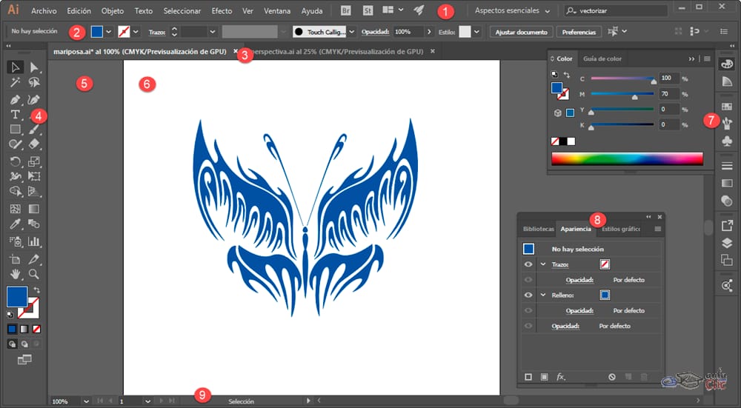Click the Opacidad label in control bar
741x408 pixels.
pyautogui.click(x=375, y=32)
